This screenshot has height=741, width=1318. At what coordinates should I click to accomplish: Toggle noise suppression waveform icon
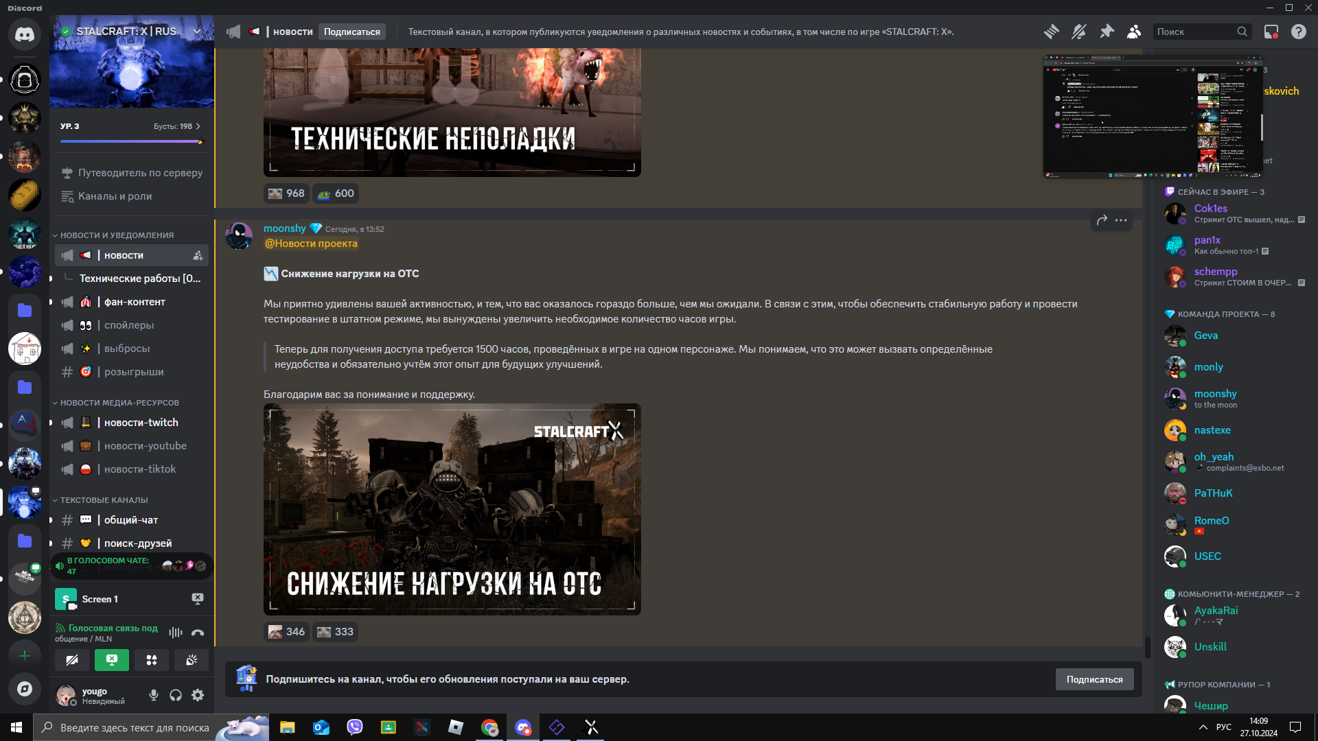176,633
